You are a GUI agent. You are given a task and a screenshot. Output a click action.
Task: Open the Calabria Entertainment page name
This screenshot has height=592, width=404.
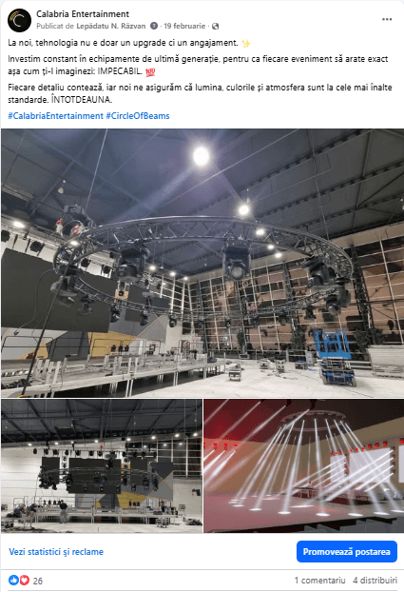pos(83,14)
